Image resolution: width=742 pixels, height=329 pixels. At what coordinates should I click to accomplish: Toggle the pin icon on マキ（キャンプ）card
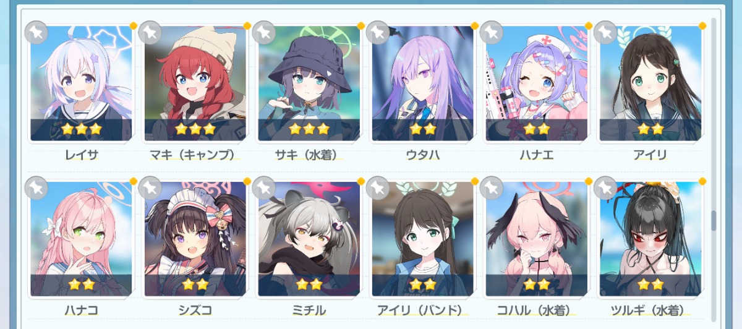pyautogui.click(x=150, y=33)
